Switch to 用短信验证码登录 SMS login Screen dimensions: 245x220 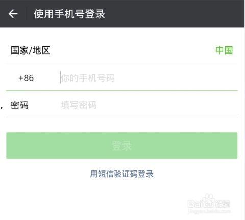click(122, 174)
